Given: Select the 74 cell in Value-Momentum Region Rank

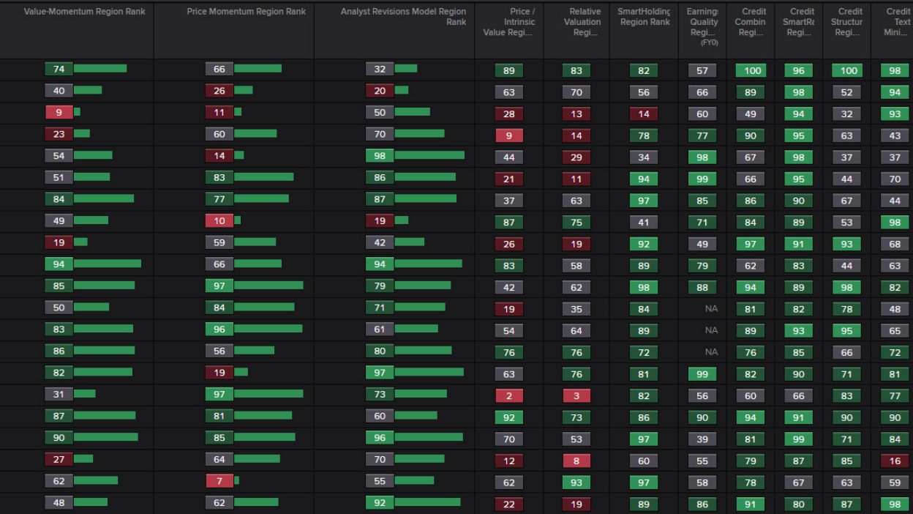Looking at the screenshot, I should tap(59, 69).
